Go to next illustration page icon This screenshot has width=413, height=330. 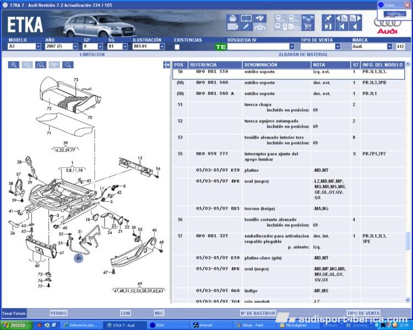coord(355,18)
